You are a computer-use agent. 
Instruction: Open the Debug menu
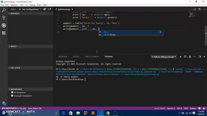point(32,5)
